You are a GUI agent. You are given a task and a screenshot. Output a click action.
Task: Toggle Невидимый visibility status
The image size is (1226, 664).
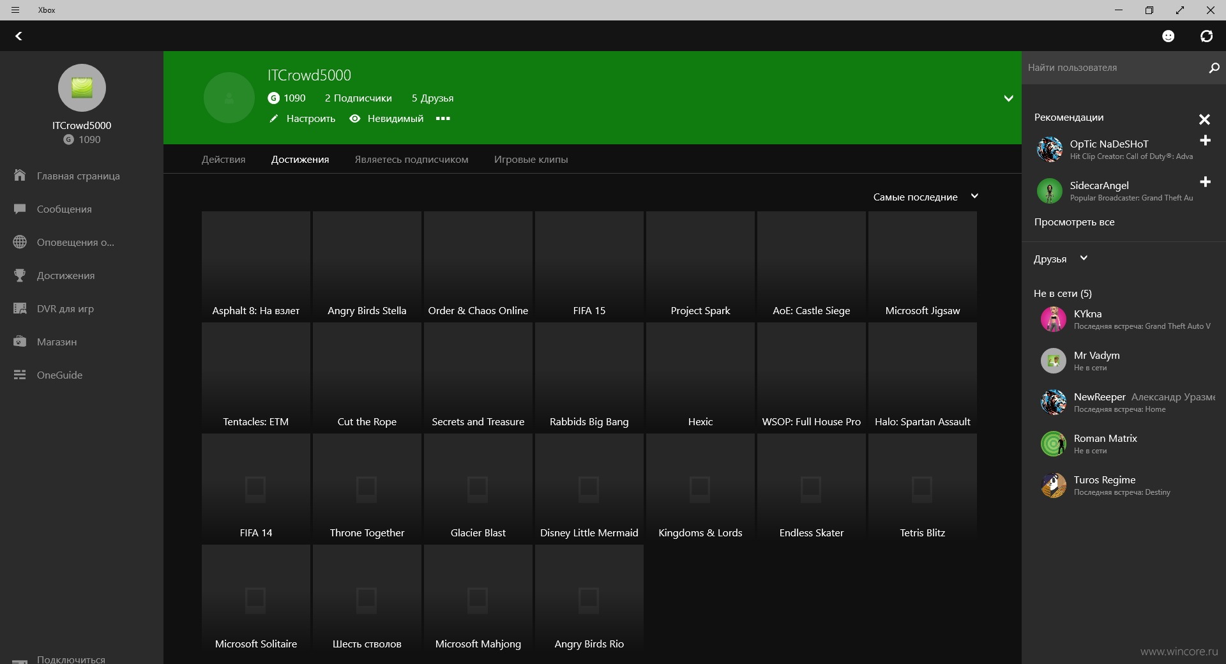387,118
